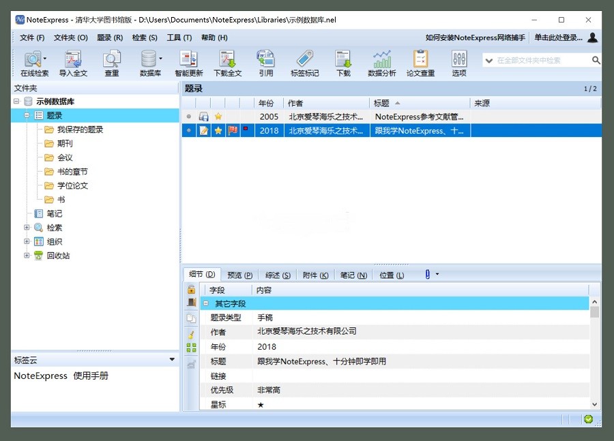Click the copy pages icon in details sidebar

click(192, 318)
